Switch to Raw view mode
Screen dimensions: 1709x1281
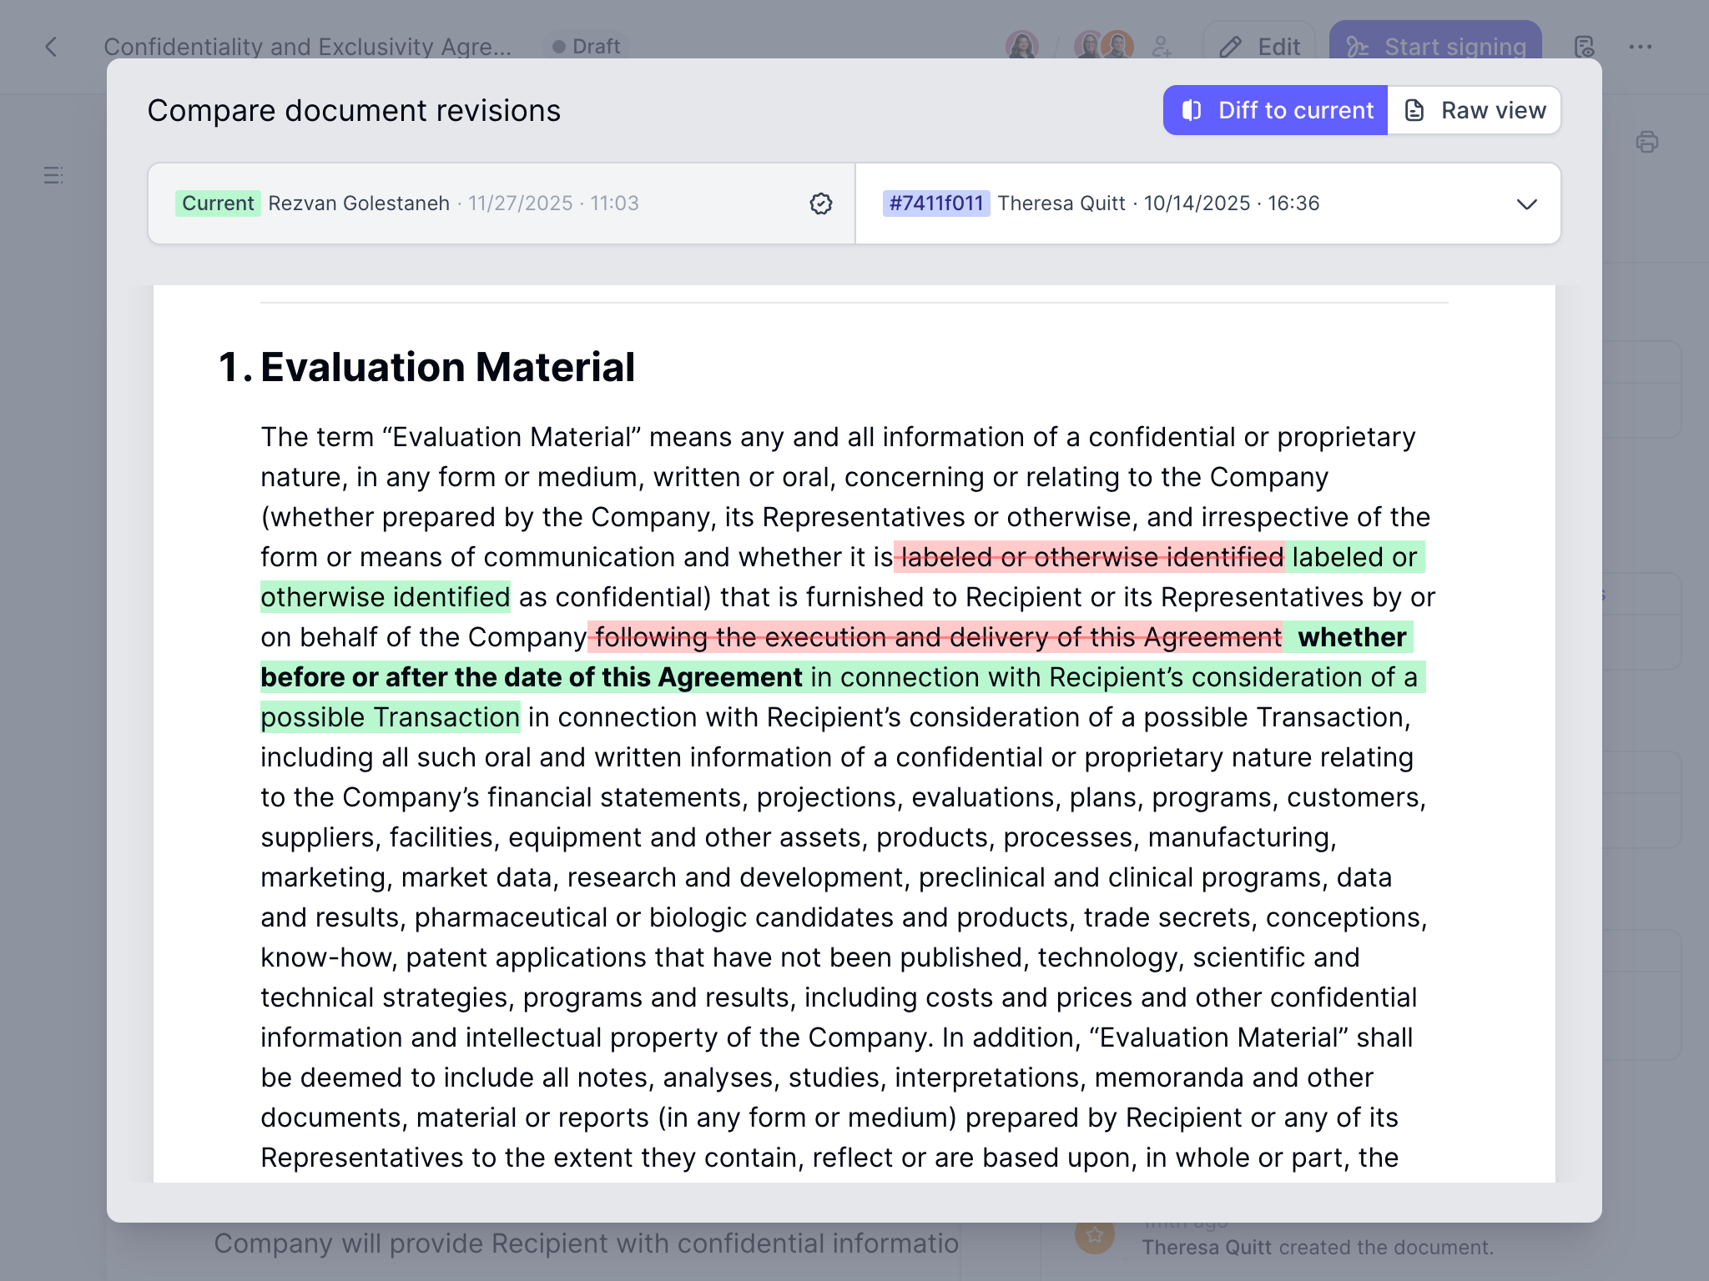[1474, 109]
